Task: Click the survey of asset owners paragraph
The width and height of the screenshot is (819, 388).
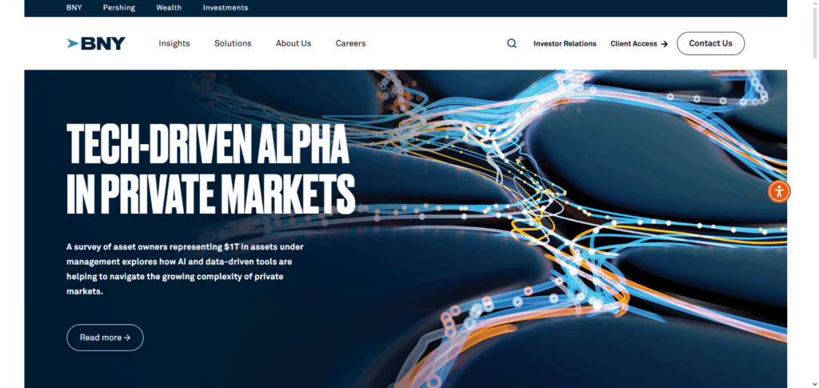Action: pyautogui.click(x=185, y=269)
